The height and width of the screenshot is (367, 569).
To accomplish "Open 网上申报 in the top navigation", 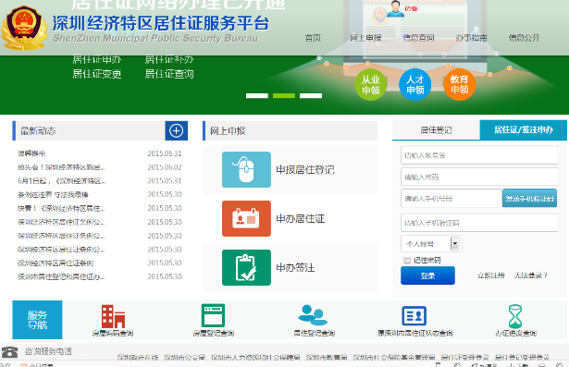I will coord(365,38).
